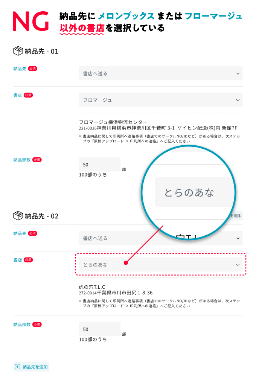Click the 書店 label in section 01

(18, 95)
